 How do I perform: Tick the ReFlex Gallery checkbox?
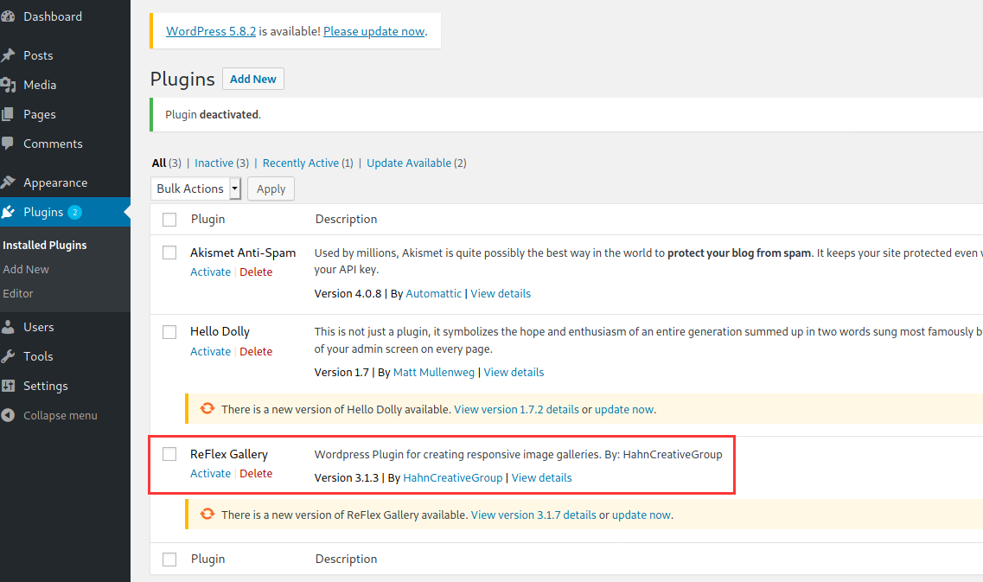point(169,453)
